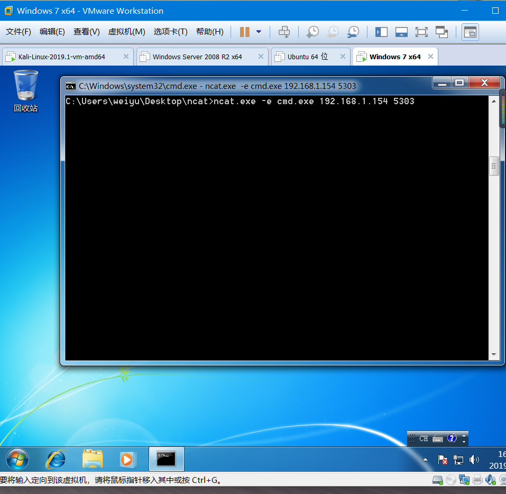Switch to Kali-Linux-2019.1-vm-amd64 tab

click(68, 57)
